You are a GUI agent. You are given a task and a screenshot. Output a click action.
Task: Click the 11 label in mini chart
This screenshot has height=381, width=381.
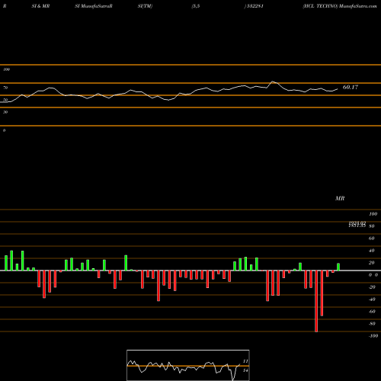coord(245,361)
